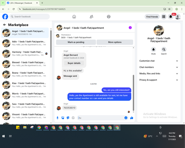The height and width of the screenshot is (148, 185).
Task: Click the address bar URL
Action: click(x=44, y=9)
